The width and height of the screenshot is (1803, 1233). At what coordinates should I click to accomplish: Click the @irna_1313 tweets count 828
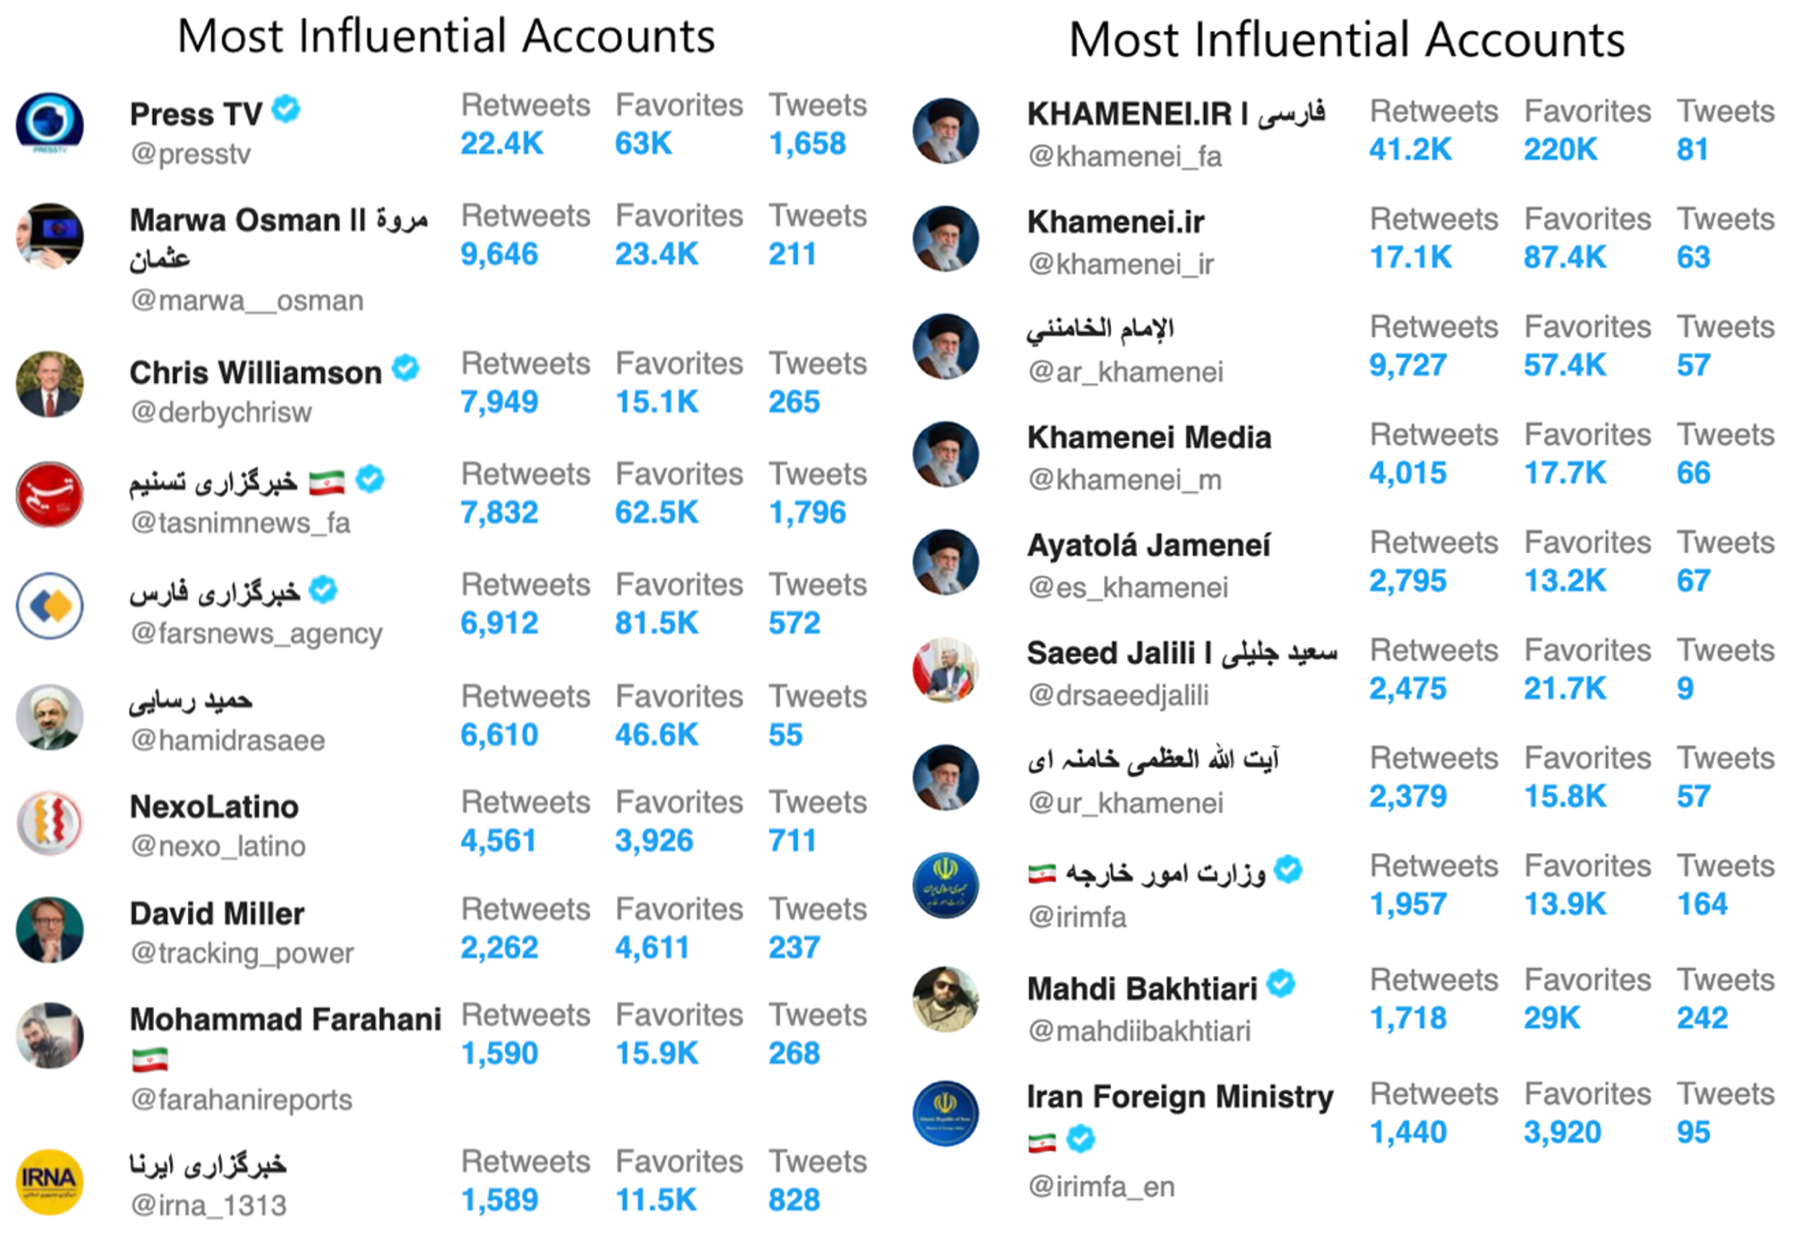tap(794, 1200)
